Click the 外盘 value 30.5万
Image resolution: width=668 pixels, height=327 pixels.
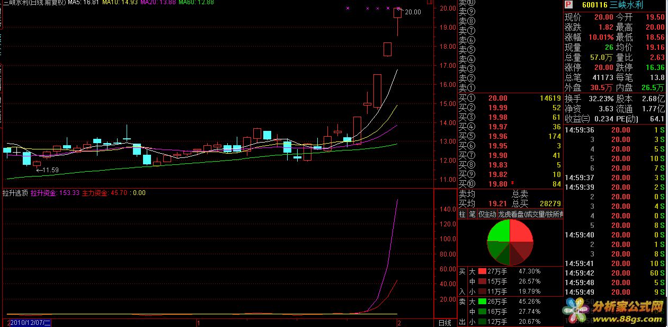pos(602,87)
